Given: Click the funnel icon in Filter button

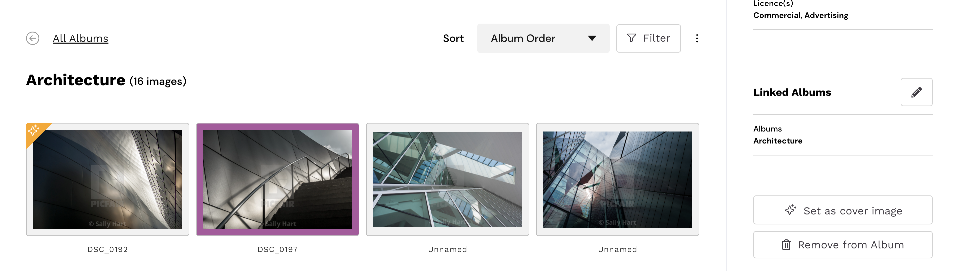Looking at the screenshot, I should coord(631,38).
